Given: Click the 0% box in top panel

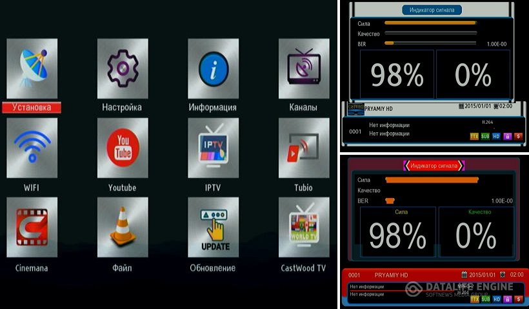Looking at the screenshot, I should (x=473, y=74).
